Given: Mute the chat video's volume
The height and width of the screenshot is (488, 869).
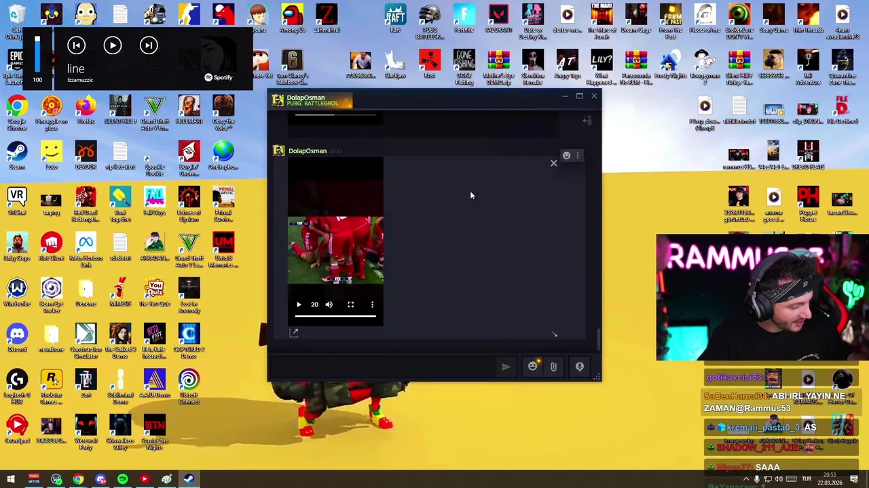Looking at the screenshot, I should (x=329, y=304).
